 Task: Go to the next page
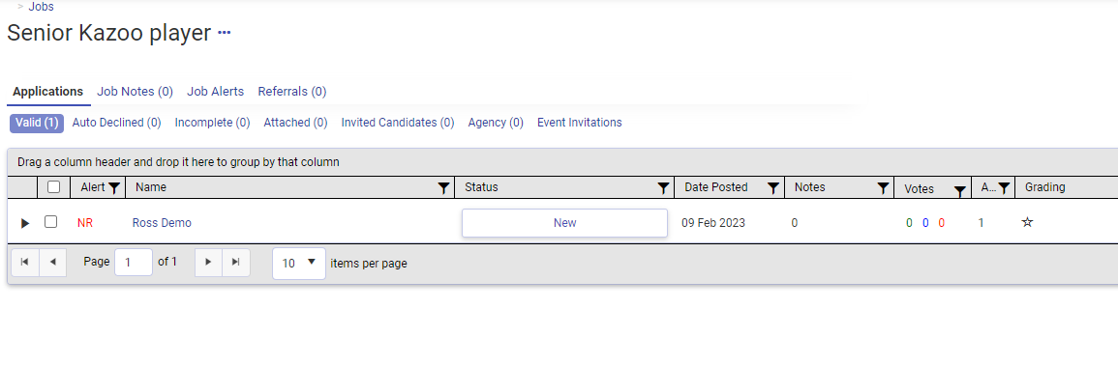[208, 262]
